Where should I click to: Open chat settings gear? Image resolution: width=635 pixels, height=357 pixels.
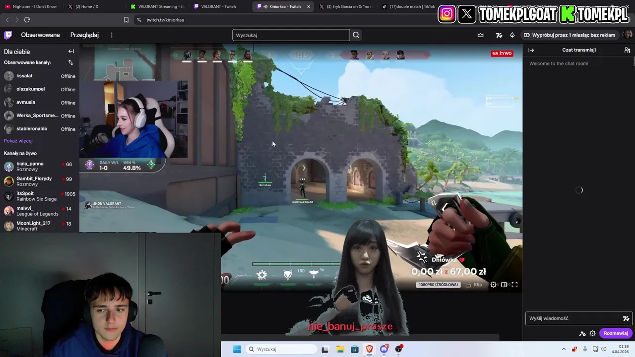click(592, 333)
